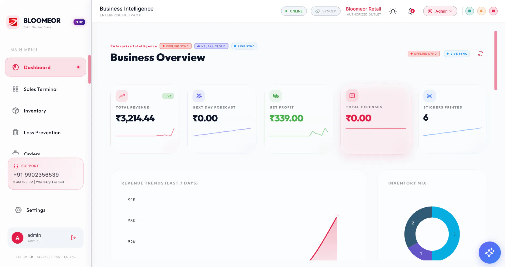Click the Total Expenses receipt icon

(352, 96)
